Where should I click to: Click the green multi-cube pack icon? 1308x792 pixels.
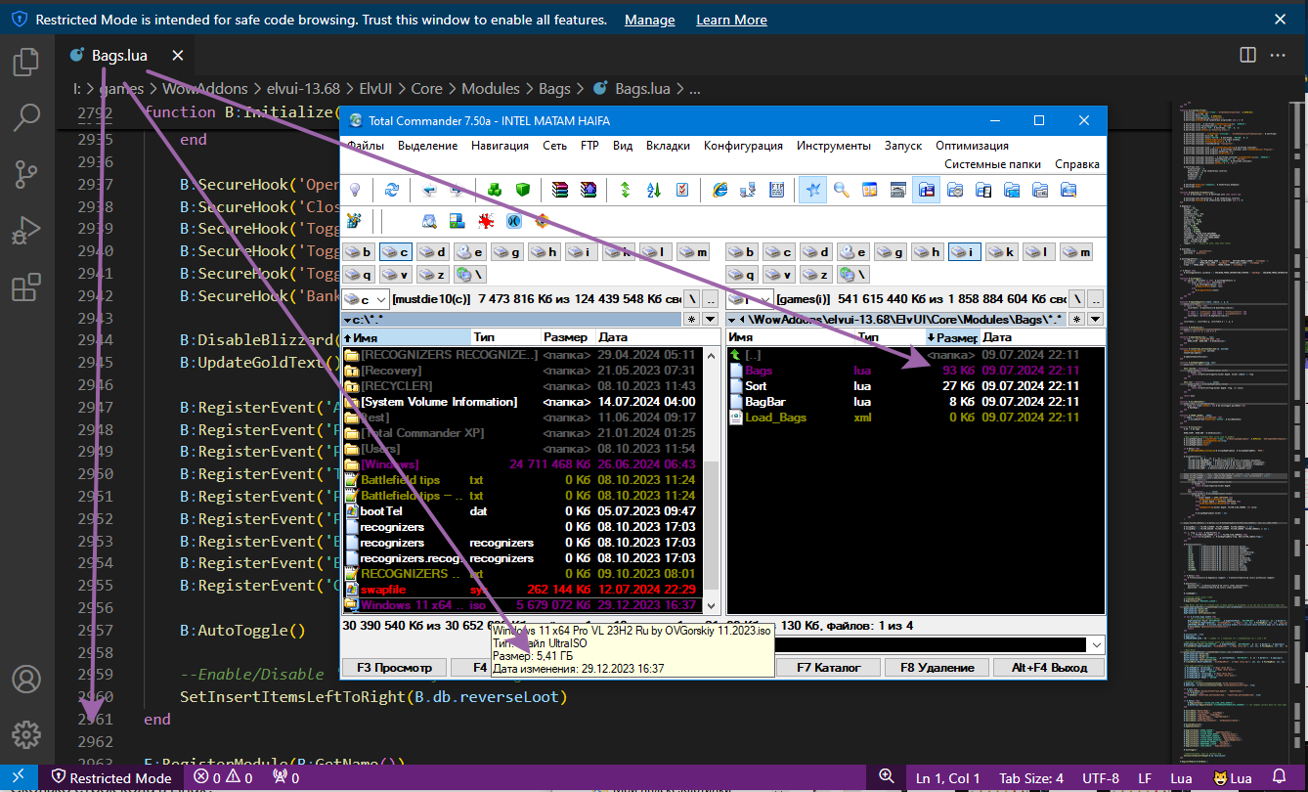pyautogui.click(x=496, y=190)
